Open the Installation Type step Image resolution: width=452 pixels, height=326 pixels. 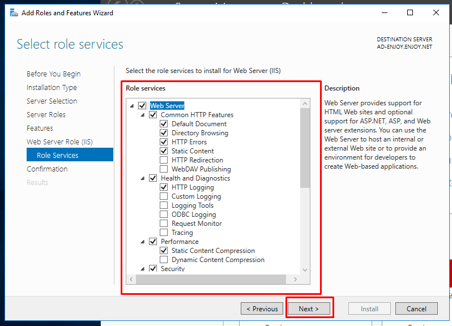click(x=52, y=88)
